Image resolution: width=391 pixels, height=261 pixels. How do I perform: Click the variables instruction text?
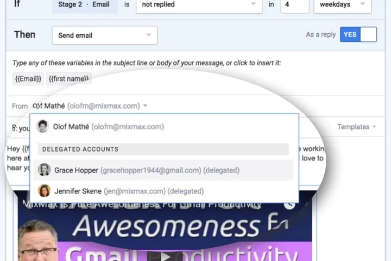(x=147, y=63)
